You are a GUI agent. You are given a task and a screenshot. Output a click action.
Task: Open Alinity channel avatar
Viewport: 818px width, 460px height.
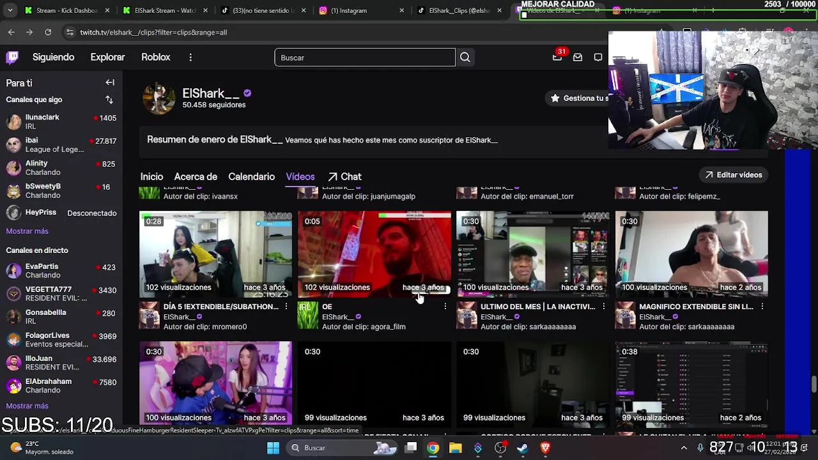pos(13,168)
